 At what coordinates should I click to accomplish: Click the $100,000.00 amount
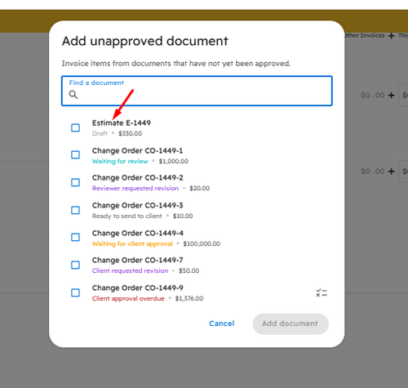point(202,243)
